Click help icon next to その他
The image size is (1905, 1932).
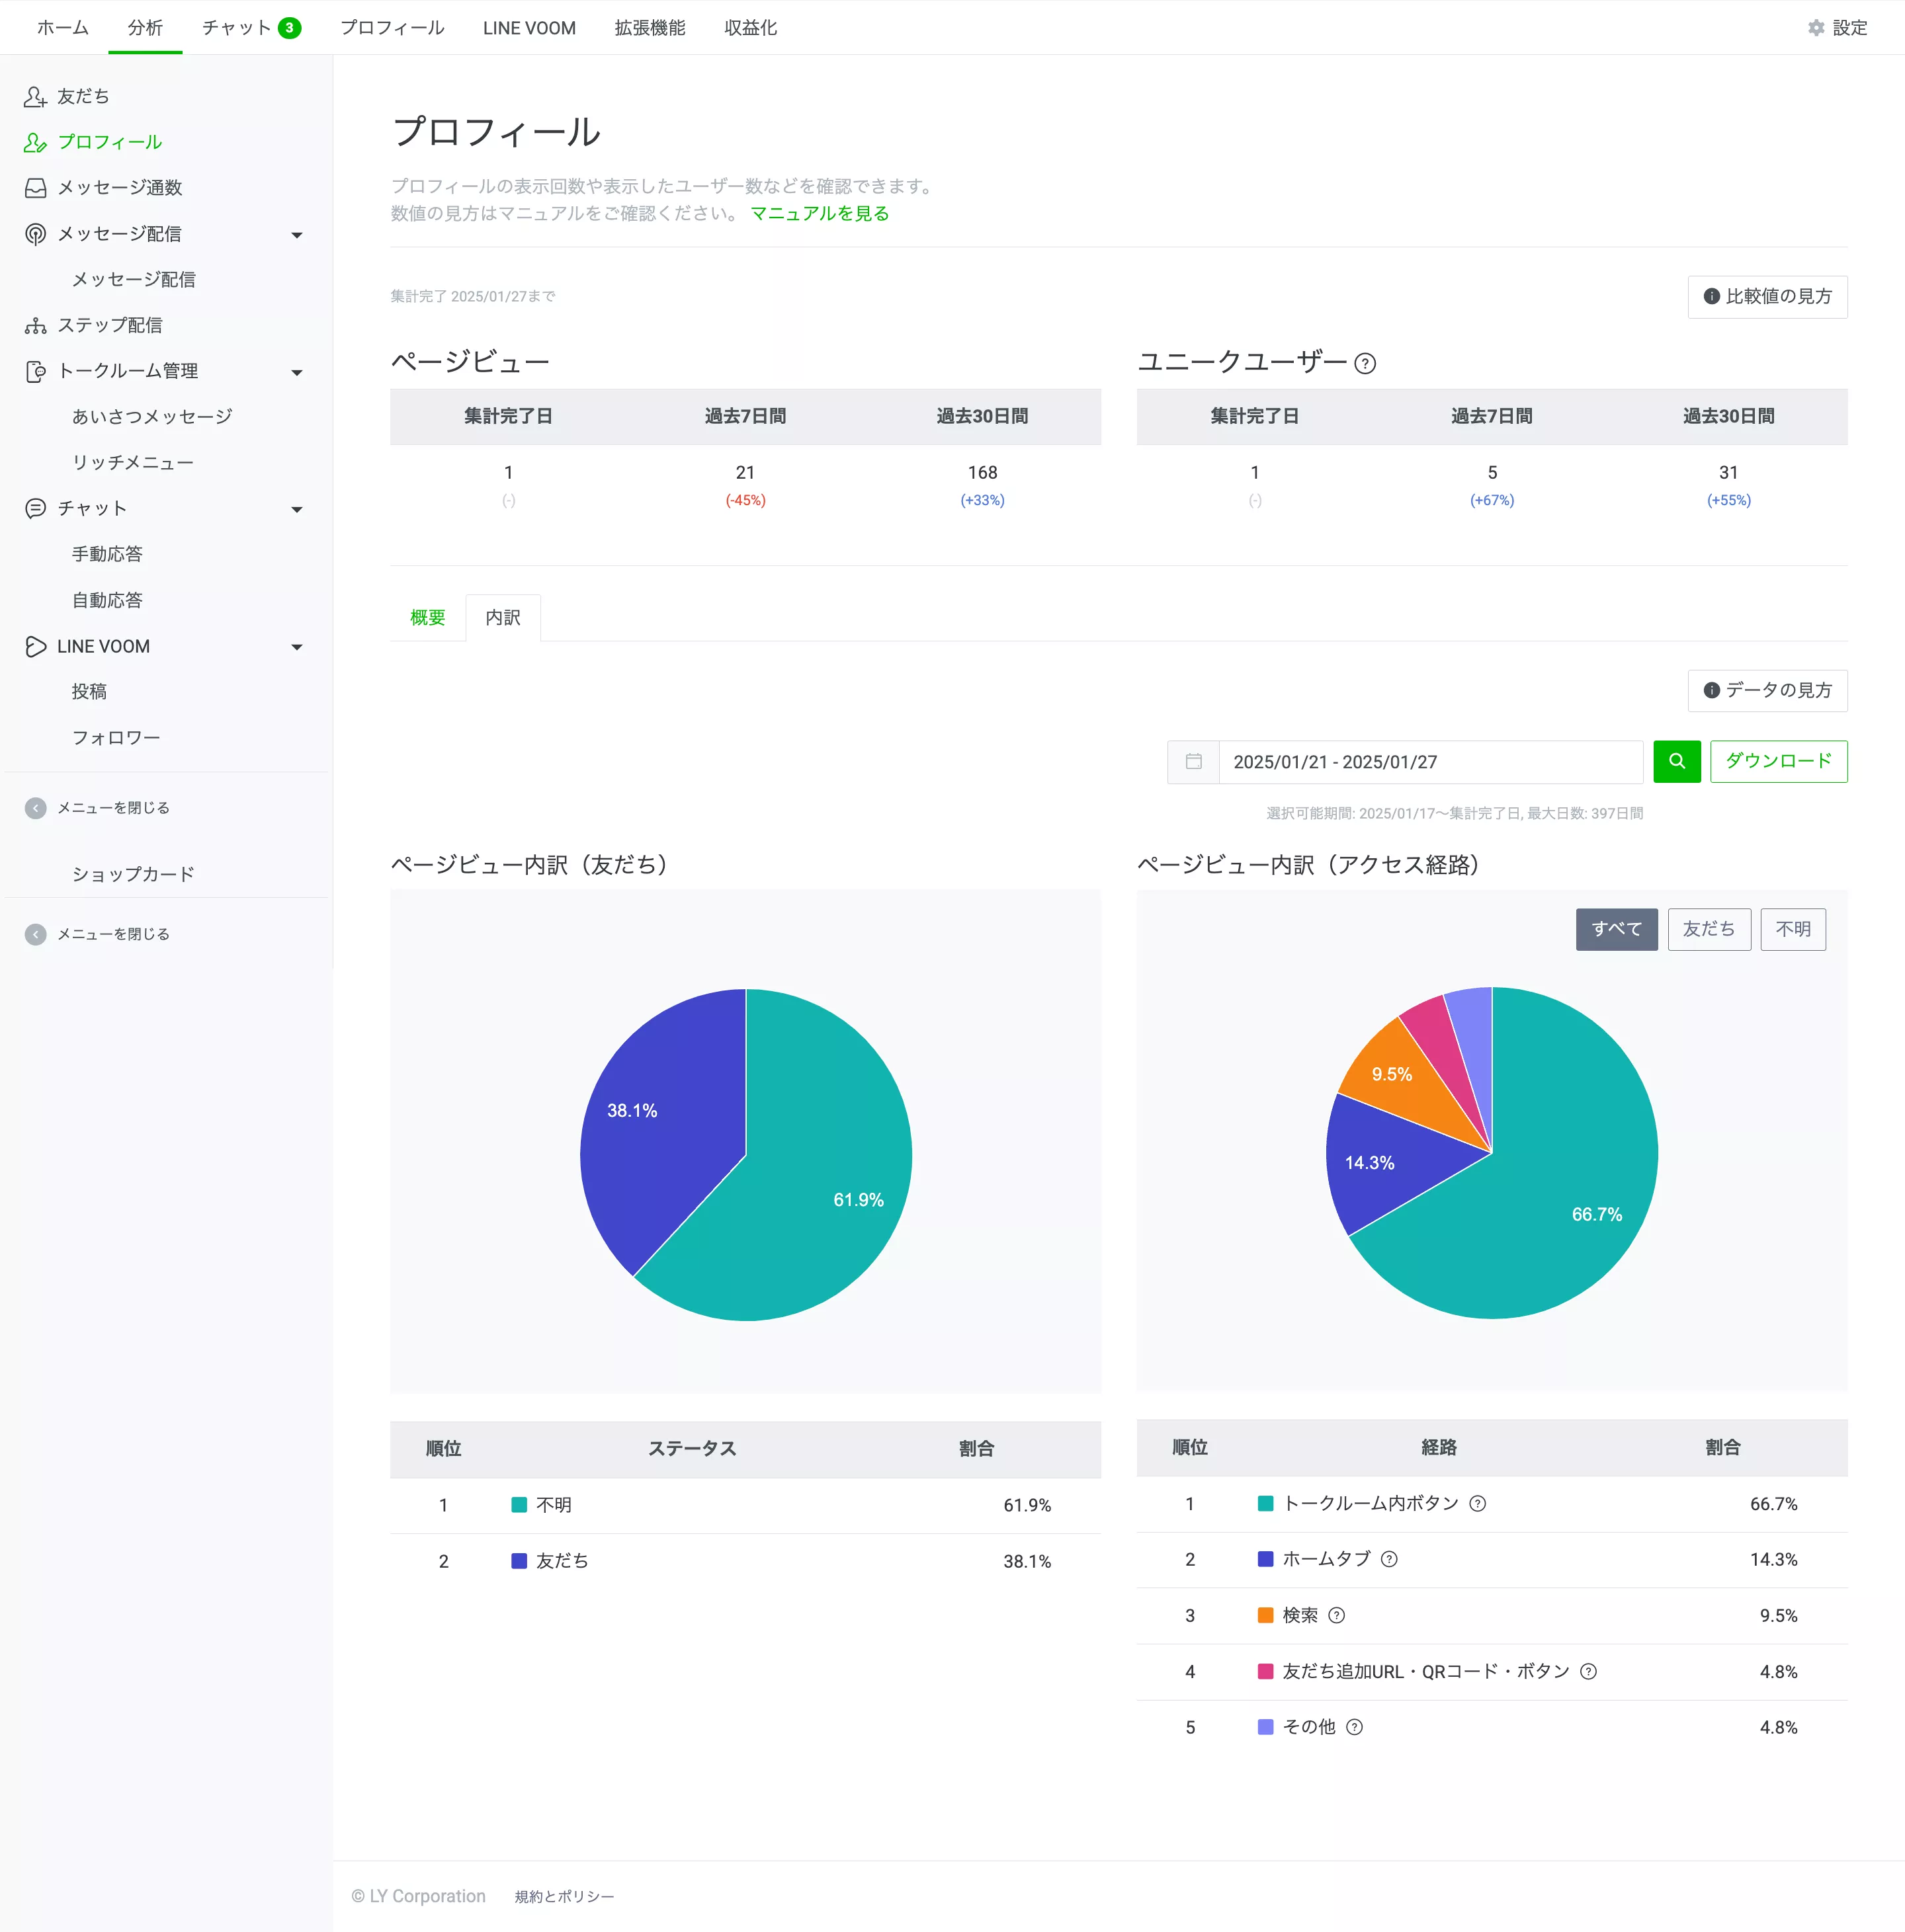(x=1354, y=1727)
